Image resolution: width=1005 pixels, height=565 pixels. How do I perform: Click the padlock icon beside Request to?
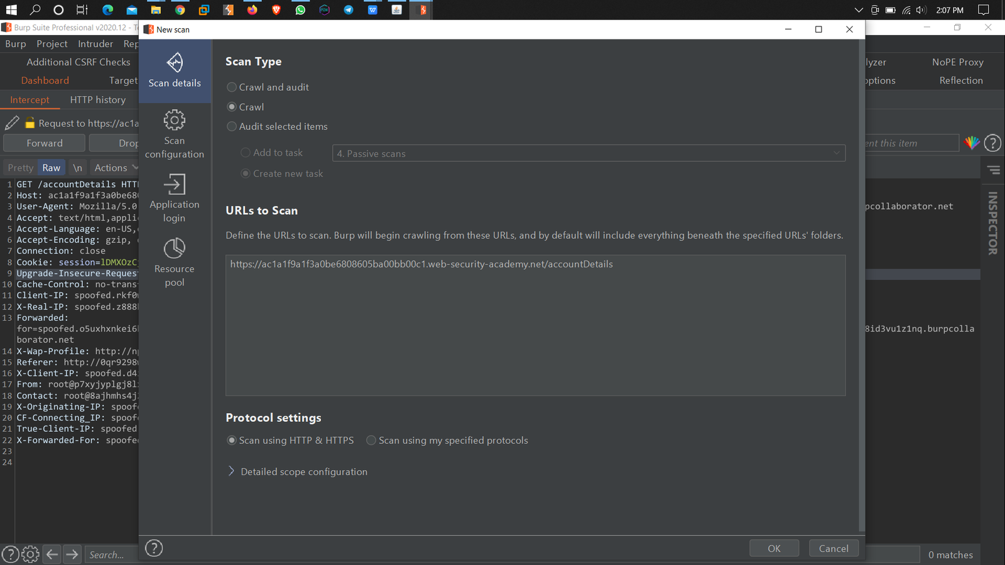coord(30,123)
